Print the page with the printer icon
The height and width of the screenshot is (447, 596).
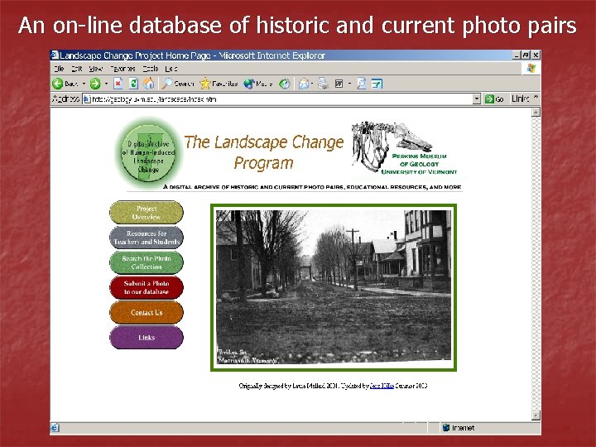[x=323, y=84]
